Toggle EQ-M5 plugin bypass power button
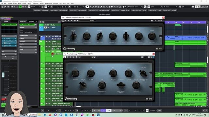Viewport: 209px width, 117px height. click(63, 21)
